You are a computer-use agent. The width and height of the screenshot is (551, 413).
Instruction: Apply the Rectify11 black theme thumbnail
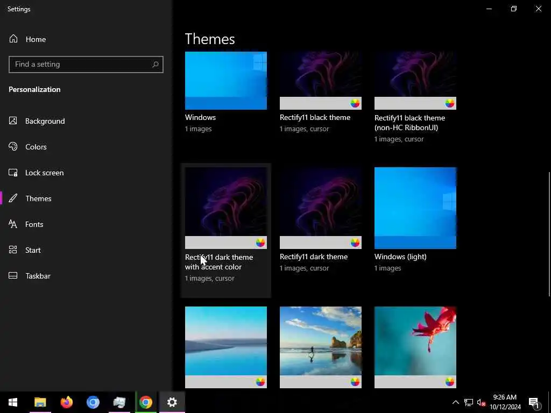point(321,81)
